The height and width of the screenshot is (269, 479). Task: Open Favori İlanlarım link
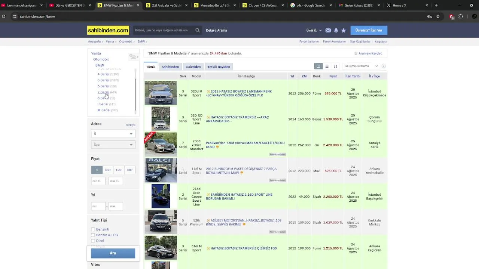point(309,41)
